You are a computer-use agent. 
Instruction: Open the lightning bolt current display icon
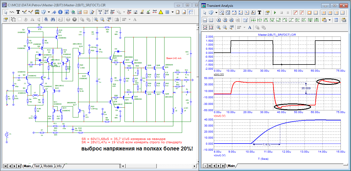point(142,12)
